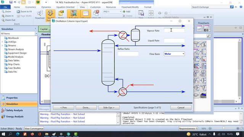Open the Energy Analysis environment
Image resolution: width=244 pixels, height=137 pixels.
coord(19,116)
